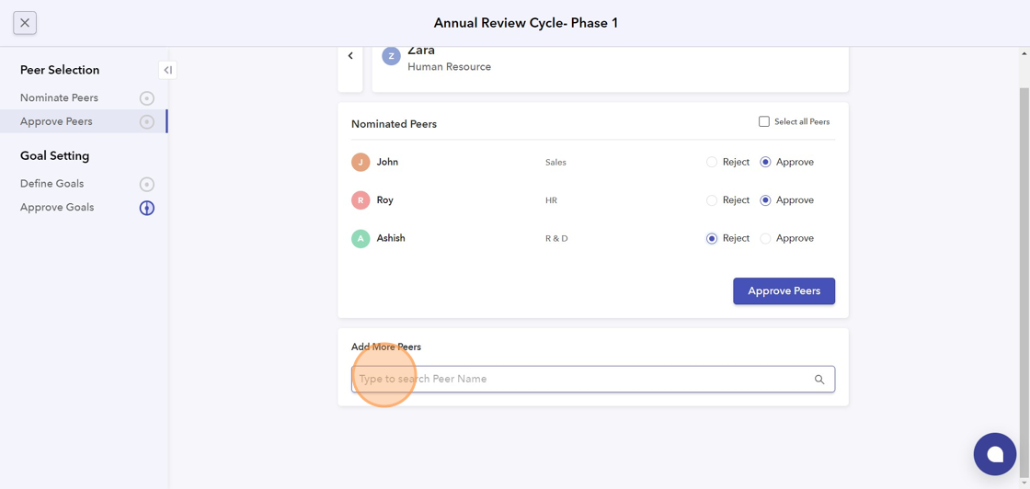Collapse the left sidebar panel
This screenshot has height=489, width=1030.
(x=167, y=70)
